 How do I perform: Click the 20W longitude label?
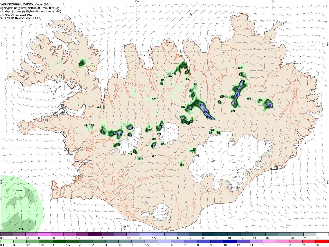coord(137,1)
